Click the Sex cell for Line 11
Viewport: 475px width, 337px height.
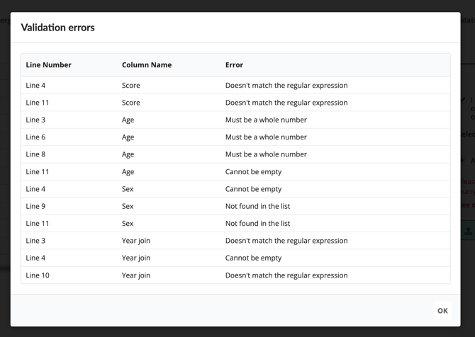(128, 224)
